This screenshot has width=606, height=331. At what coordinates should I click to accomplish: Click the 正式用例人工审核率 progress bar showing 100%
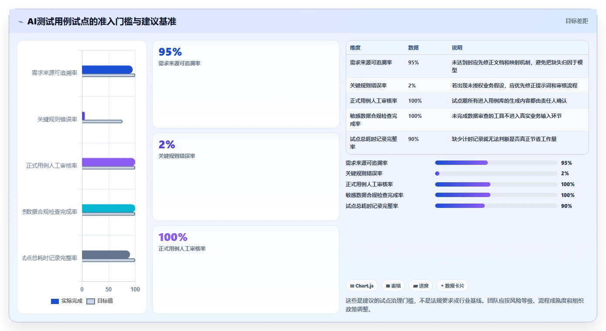pos(496,184)
